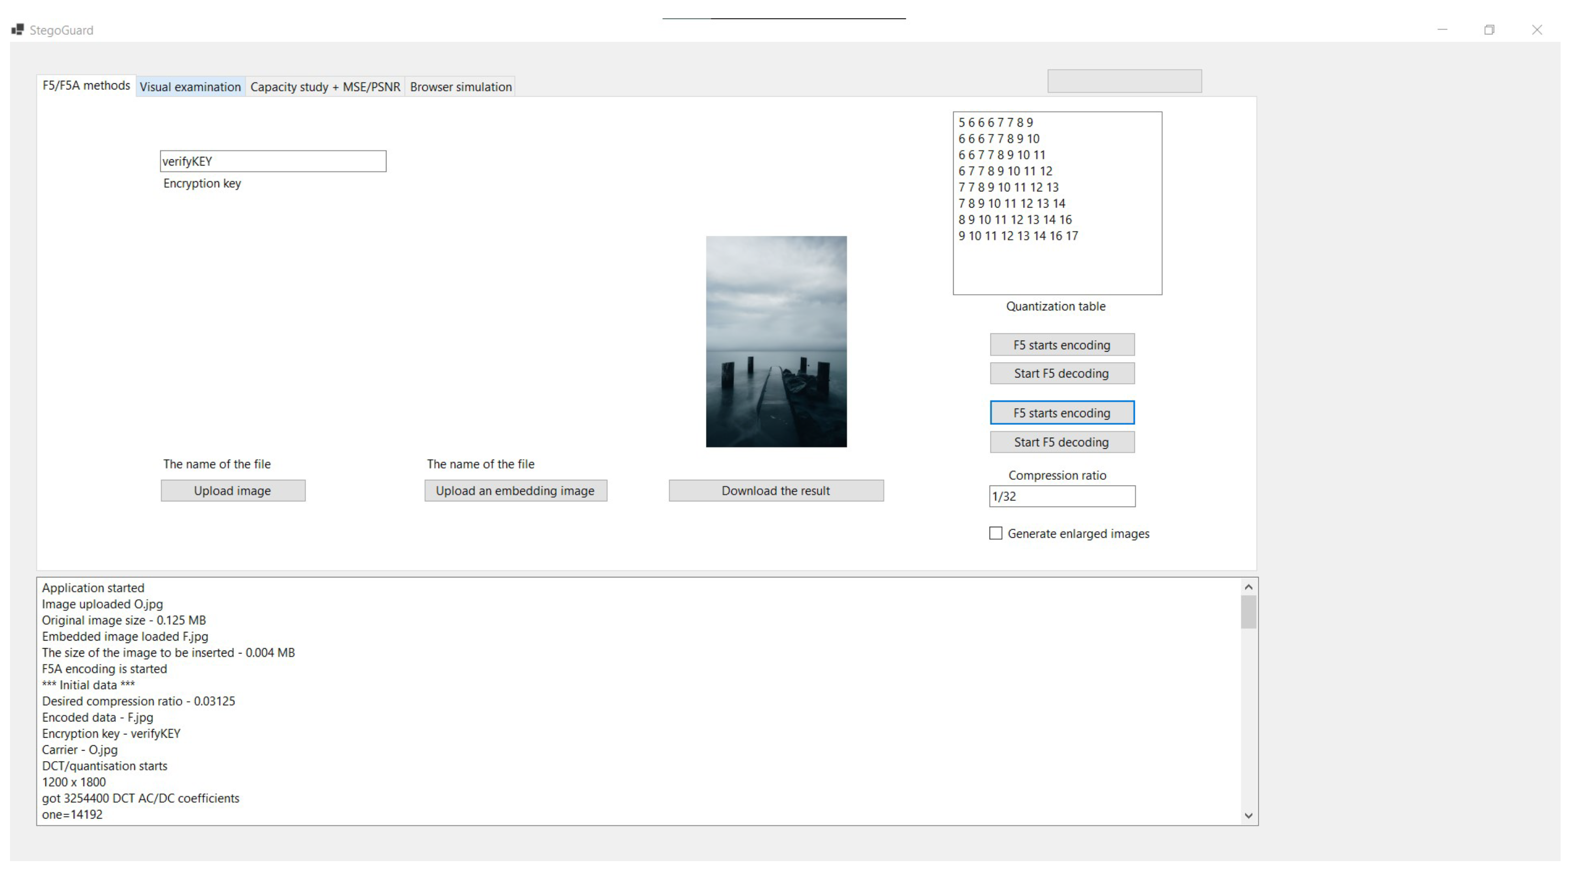Click Upload an embedding image button

pos(516,490)
